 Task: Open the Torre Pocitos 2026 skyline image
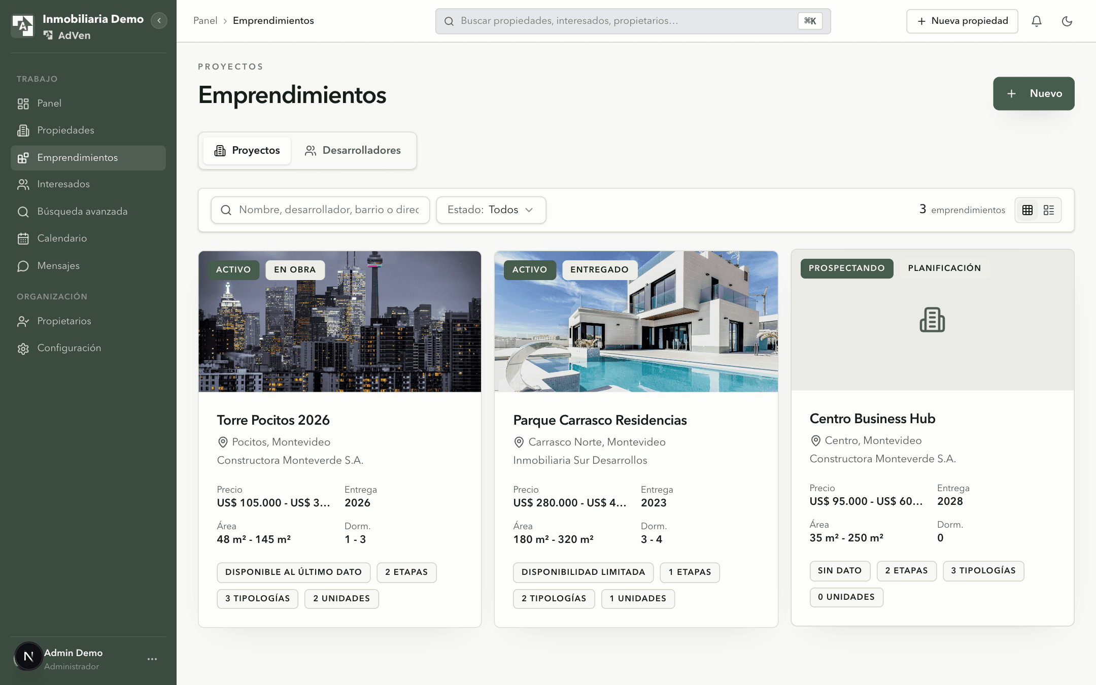(x=339, y=322)
